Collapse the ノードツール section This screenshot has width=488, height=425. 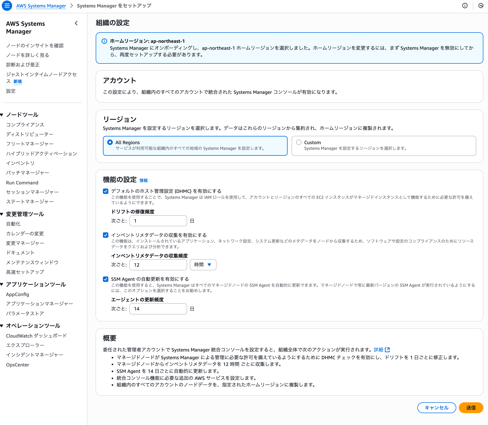[2, 115]
